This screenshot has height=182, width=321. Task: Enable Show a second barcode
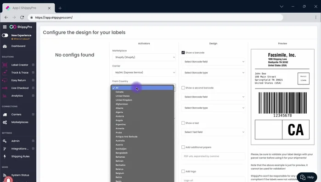[183, 88]
